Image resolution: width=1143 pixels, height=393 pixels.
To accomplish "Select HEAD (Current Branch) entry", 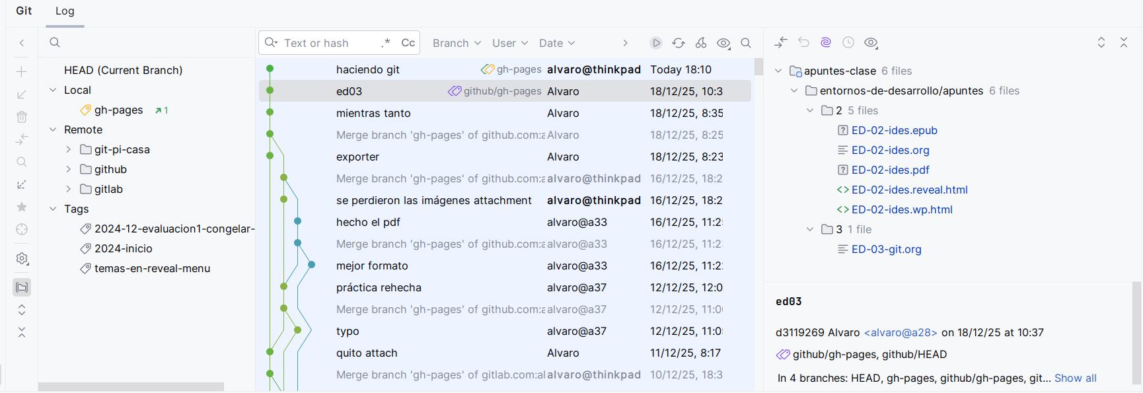I will pyautogui.click(x=123, y=70).
